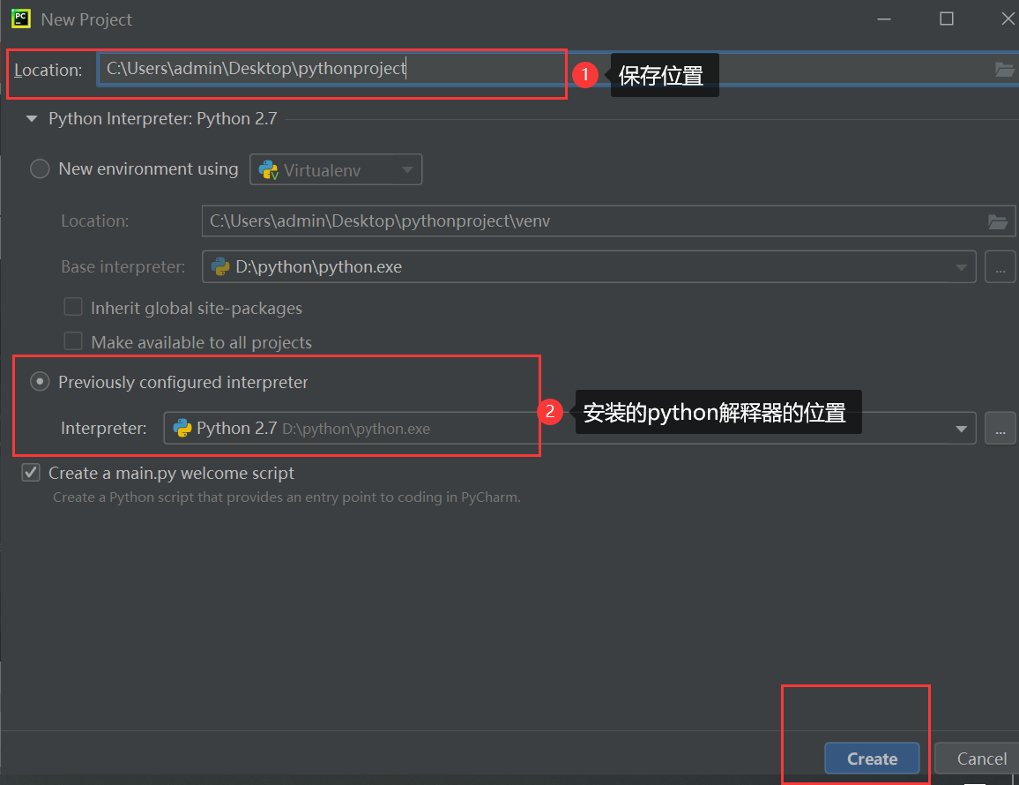Image resolution: width=1019 pixels, height=785 pixels.
Task: Click the Python 2.7 interpreter combo box
Action: pos(570,429)
